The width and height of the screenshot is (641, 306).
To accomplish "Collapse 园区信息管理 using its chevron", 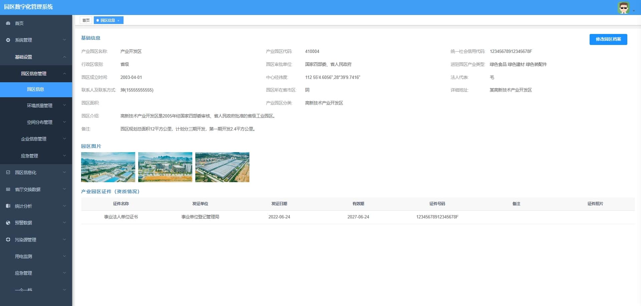I will (x=64, y=74).
